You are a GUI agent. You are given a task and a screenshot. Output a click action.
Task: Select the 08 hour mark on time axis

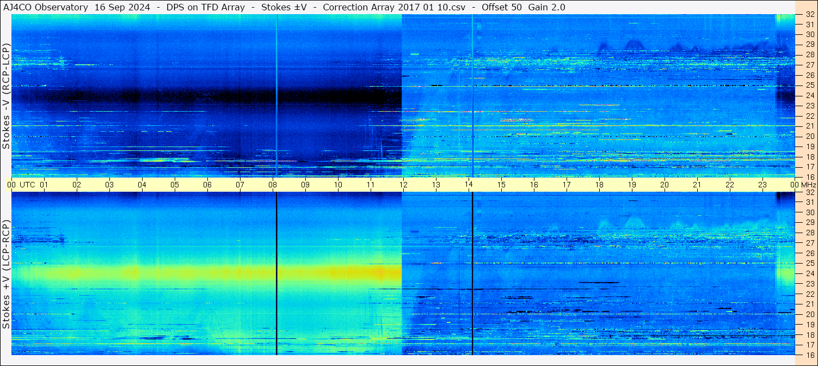273,185
